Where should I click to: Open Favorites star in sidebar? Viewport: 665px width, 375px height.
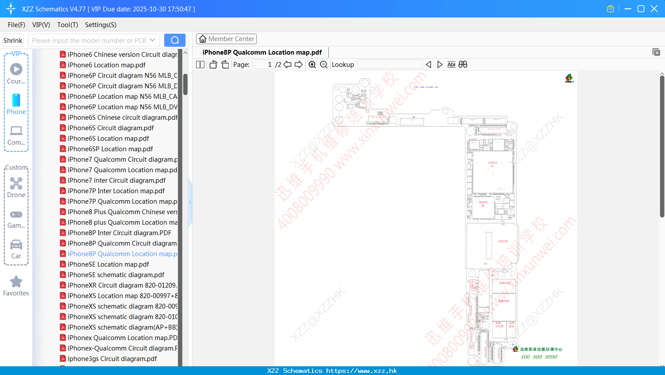16,286
